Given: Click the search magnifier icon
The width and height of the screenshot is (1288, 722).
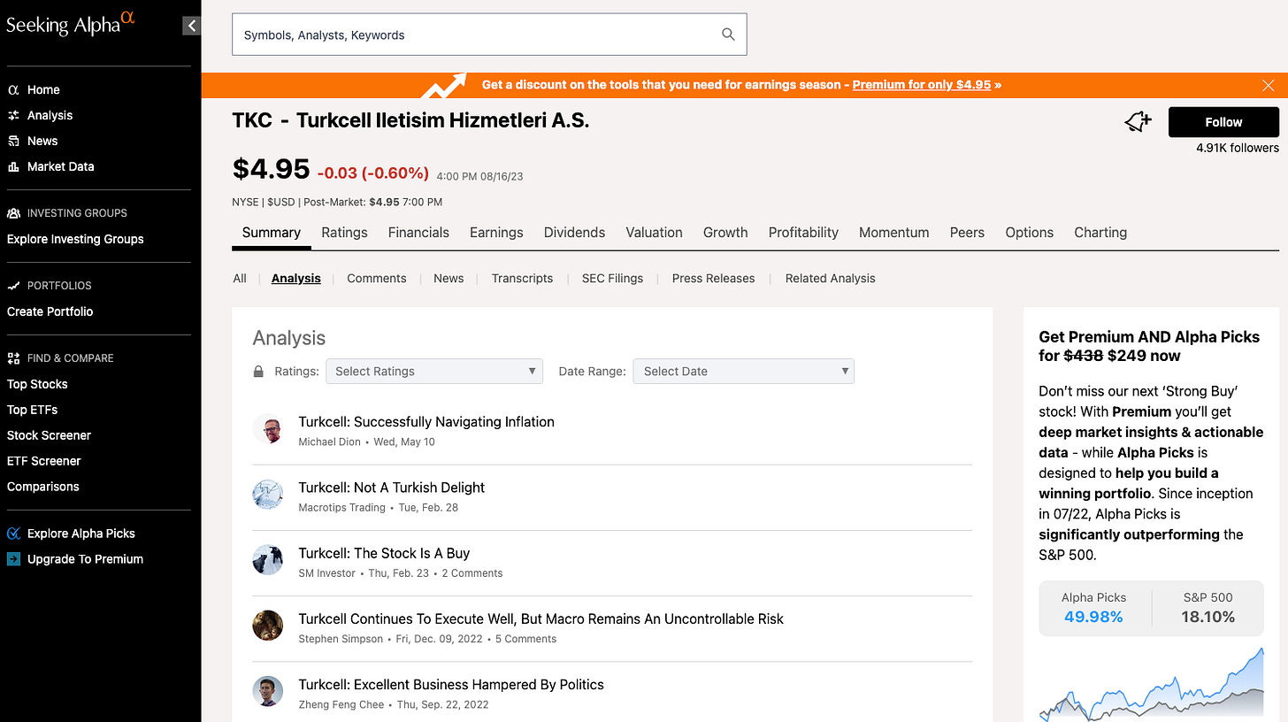Looking at the screenshot, I should point(728,35).
